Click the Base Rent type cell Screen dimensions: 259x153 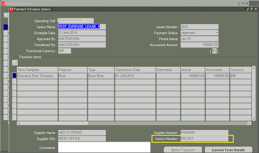coord(101,76)
